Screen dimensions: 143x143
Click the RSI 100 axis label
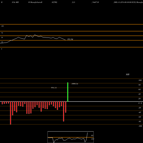[x=2, y=26]
